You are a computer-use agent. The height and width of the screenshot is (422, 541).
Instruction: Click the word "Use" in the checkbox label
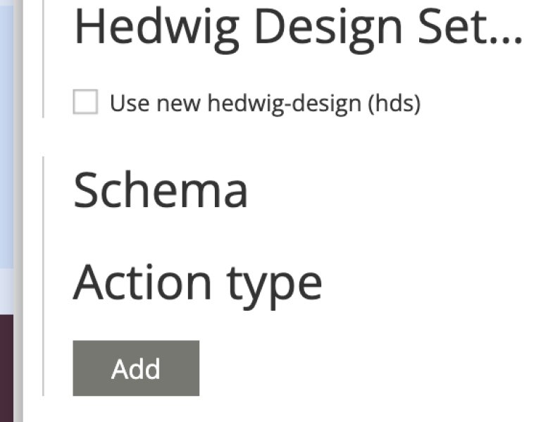pyautogui.click(x=125, y=104)
